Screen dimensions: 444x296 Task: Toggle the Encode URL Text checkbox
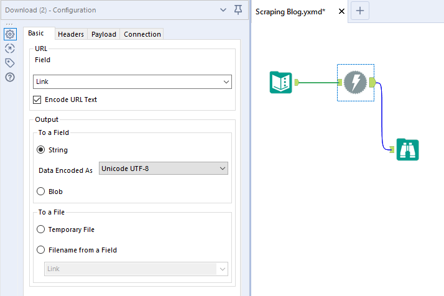37,99
